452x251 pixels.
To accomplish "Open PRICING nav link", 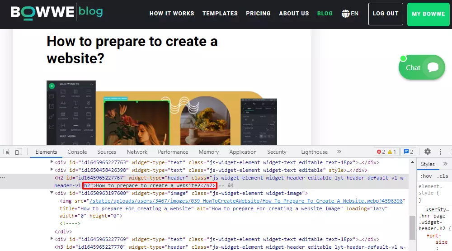I will pyautogui.click(x=258, y=14).
